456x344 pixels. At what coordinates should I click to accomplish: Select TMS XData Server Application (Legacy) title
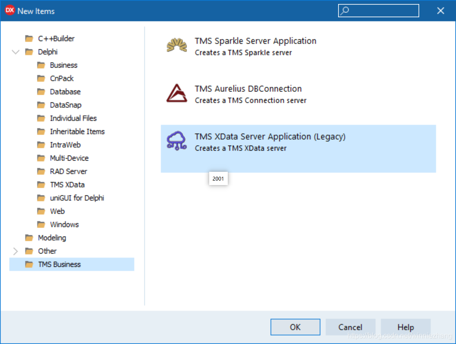click(270, 136)
